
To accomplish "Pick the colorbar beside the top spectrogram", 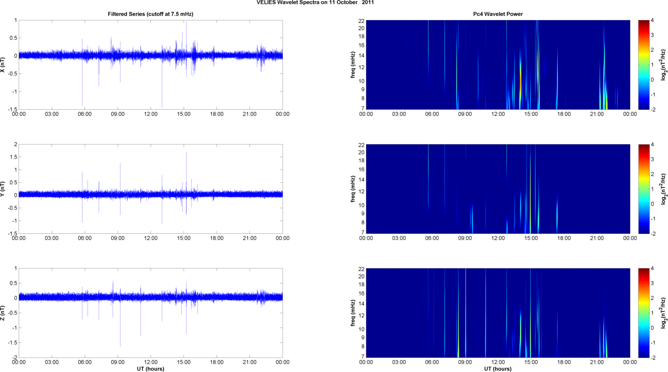I will pos(643,65).
